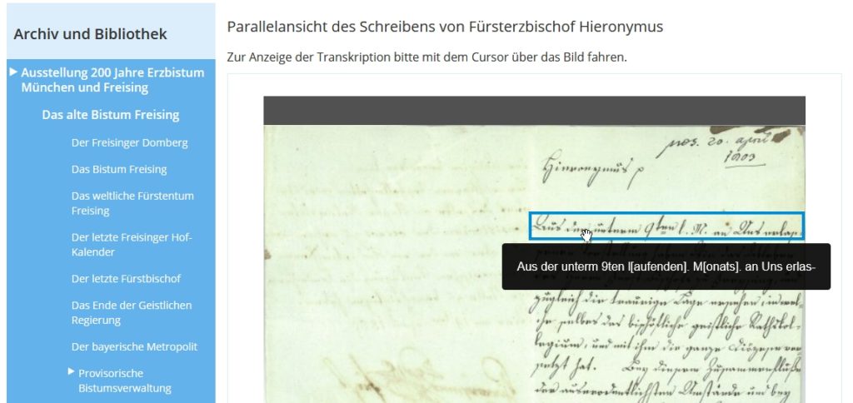
Task: Open Provisorische Bistumsverwaltung page
Action: pos(125,381)
